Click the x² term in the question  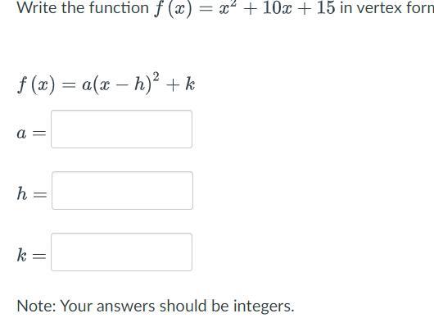point(228,7)
